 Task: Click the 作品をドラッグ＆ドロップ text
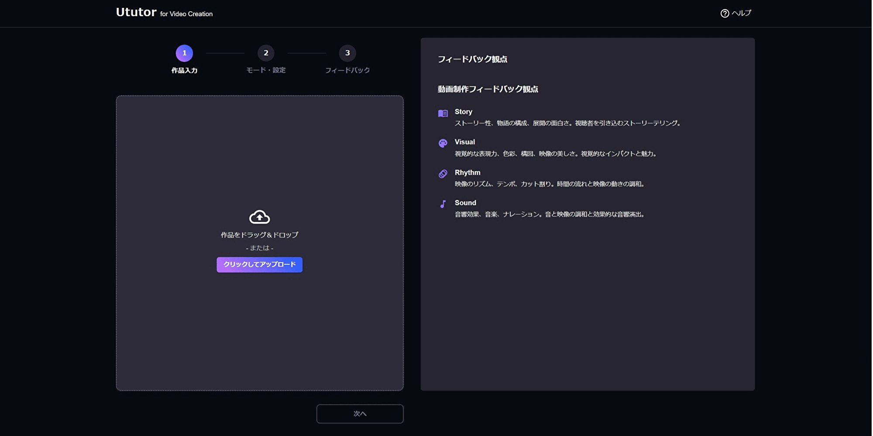[259, 235]
